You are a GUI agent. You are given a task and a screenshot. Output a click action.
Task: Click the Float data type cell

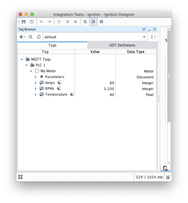[x=150, y=95]
